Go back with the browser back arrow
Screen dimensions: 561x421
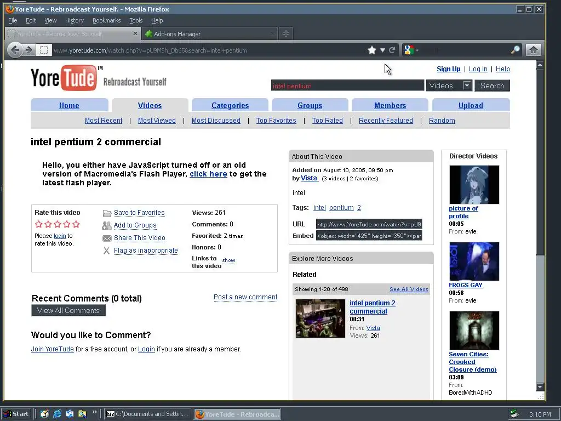tap(15, 50)
